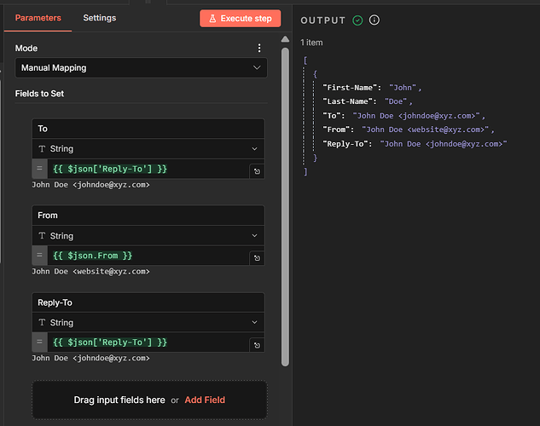Viewport: 540px width, 426px height.
Task: Switch to the Settings tab
Action: (100, 18)
